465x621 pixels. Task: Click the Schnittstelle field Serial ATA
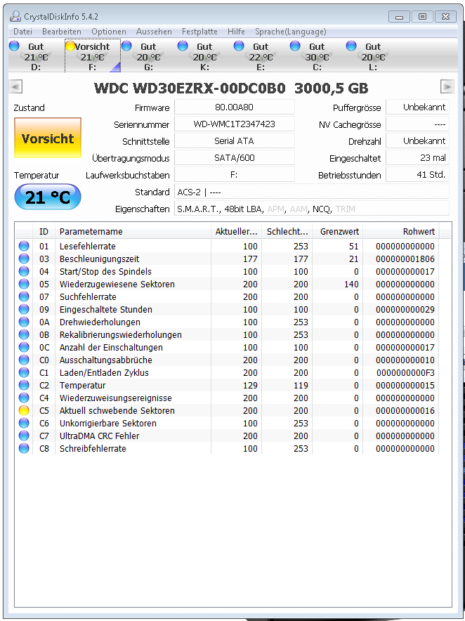click(235, 141)
